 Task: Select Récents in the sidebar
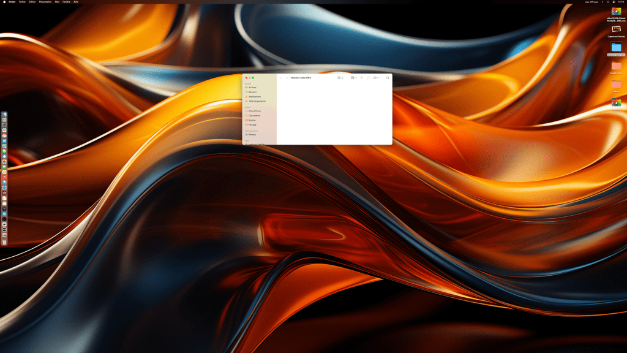click(252, 92)
